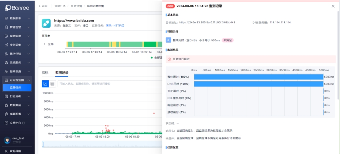
Task: Click the baidu.com plug icon
Action: click(46, 23)
